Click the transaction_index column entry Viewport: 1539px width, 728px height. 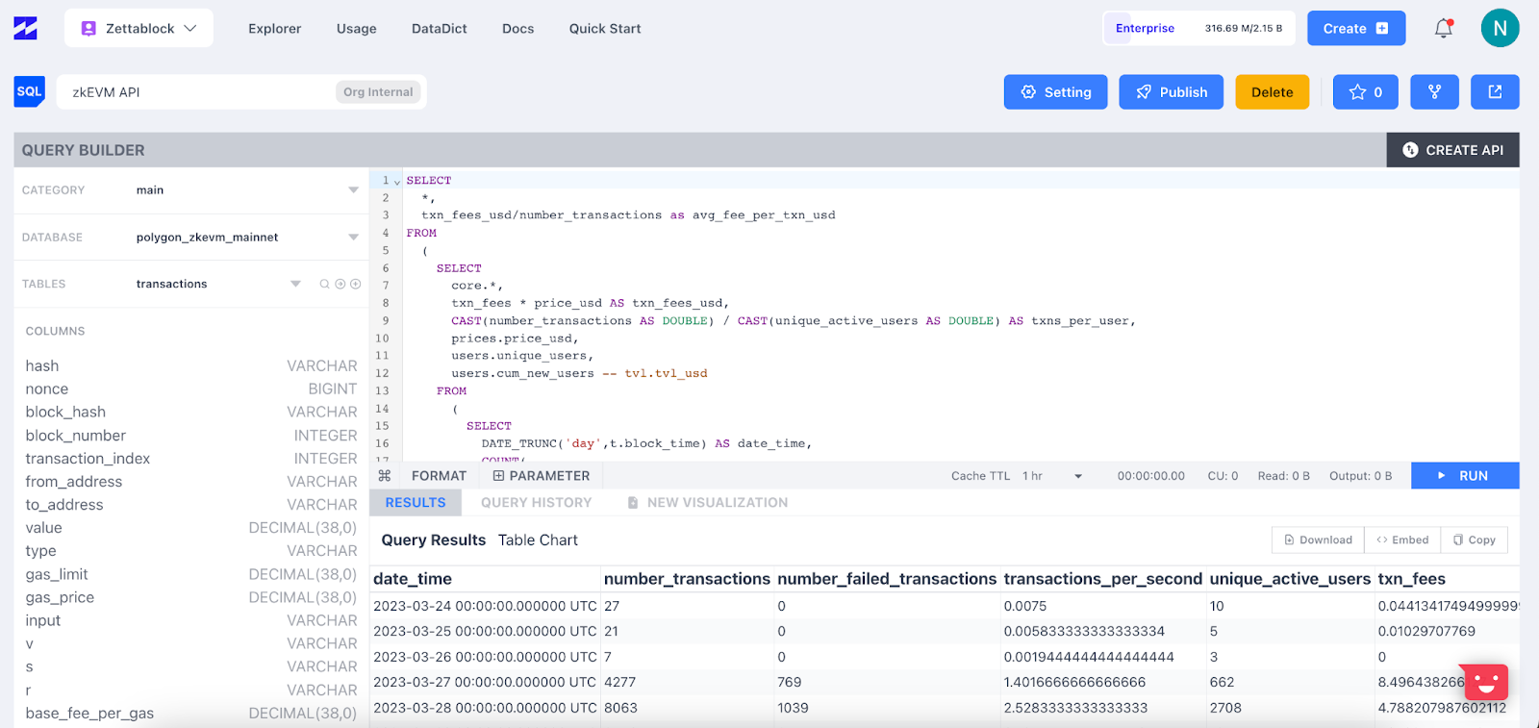click(x=190, y=459)
